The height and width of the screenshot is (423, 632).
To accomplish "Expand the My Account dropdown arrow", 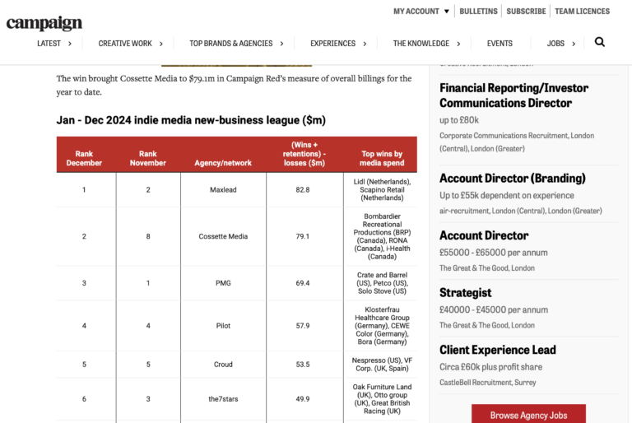I will tap(447, 12).
